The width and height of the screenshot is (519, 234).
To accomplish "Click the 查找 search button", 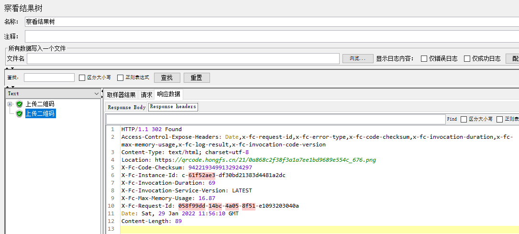I will point(167,78).
